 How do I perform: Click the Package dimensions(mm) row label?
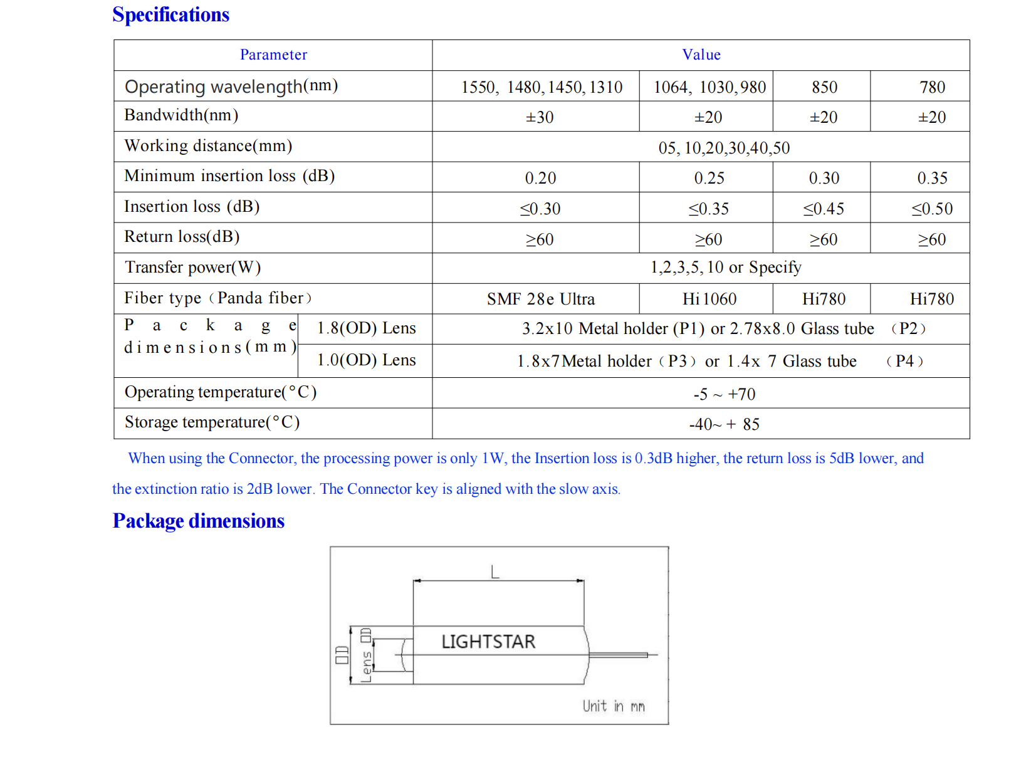coord(210,336)
